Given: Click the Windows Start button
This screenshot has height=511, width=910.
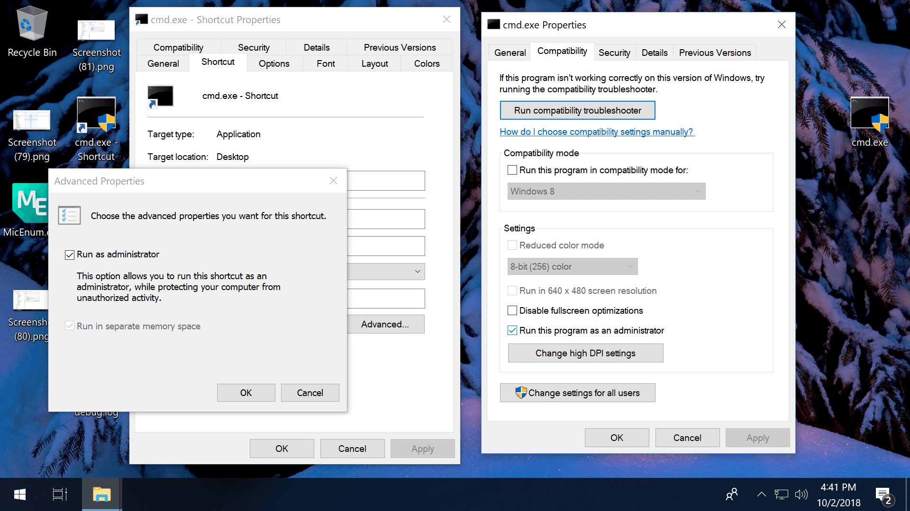Looking at the screenshot, I should (x=20, y=494).
